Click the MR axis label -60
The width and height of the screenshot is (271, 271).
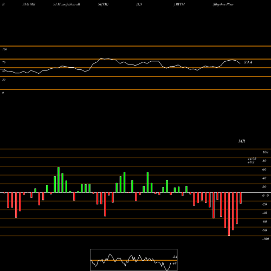tap(264, 222)
